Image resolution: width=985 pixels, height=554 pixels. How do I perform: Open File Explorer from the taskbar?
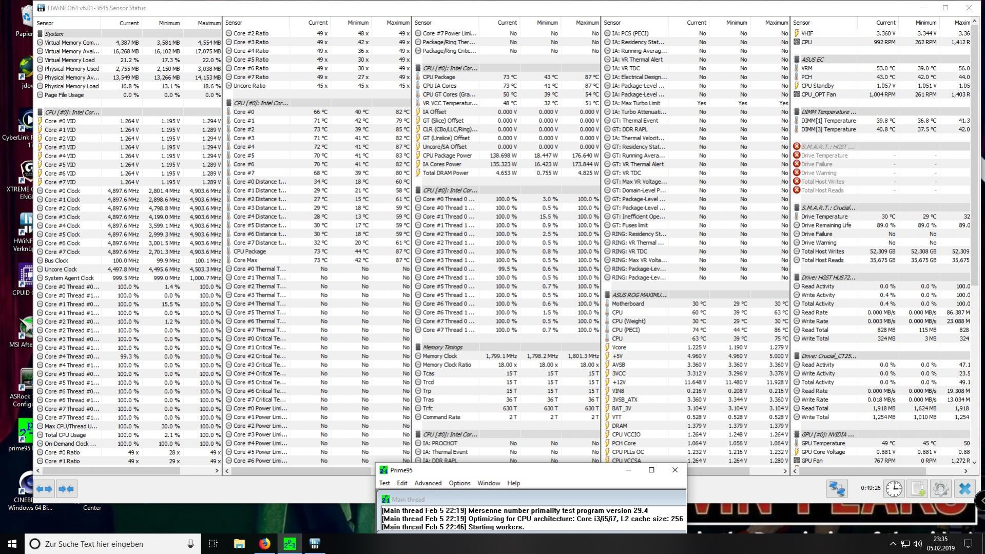click(239, 544)
